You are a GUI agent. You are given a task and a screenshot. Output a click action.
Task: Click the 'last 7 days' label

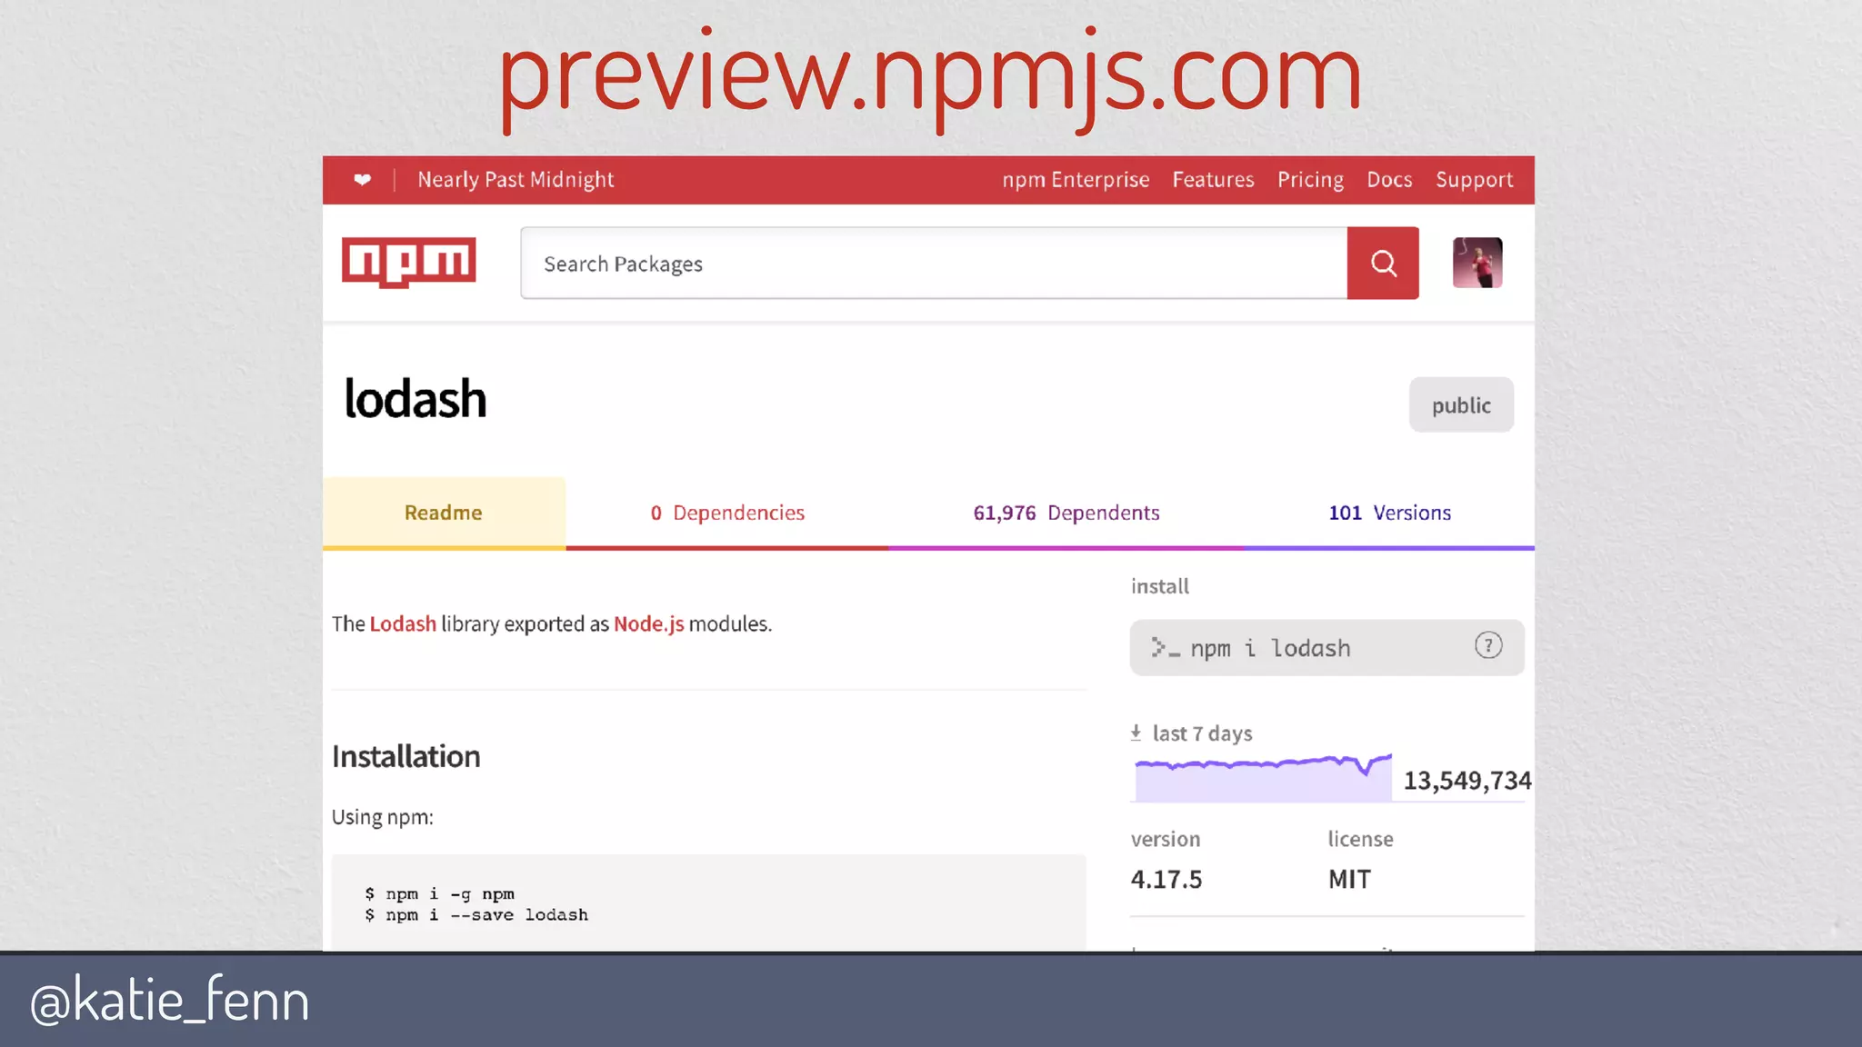tap(1202, 733)
